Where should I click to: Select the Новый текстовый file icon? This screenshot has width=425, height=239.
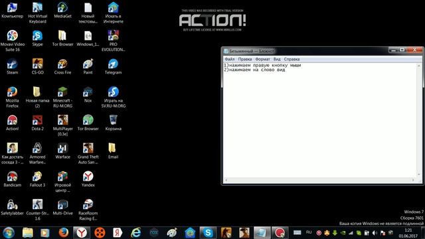tap(88, 13)
